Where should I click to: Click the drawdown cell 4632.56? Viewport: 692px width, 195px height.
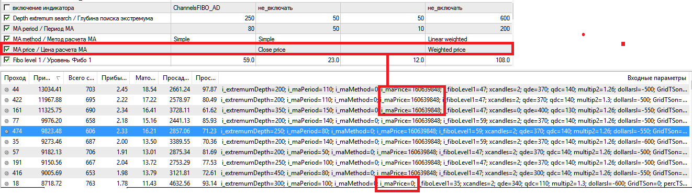tap(181, 184)
